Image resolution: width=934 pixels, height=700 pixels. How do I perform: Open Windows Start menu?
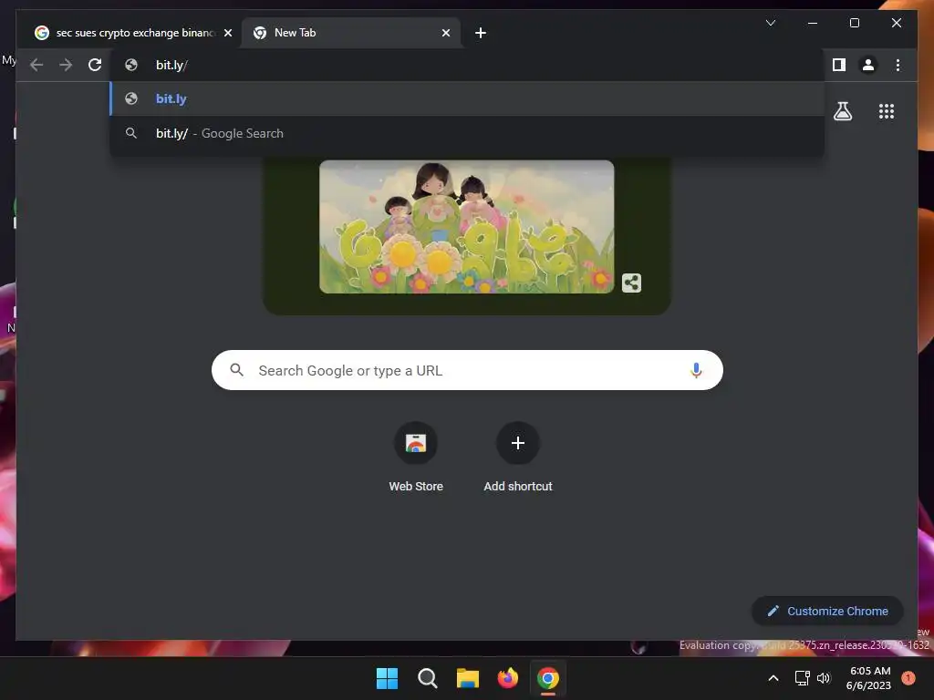click(x=387, y=678)
